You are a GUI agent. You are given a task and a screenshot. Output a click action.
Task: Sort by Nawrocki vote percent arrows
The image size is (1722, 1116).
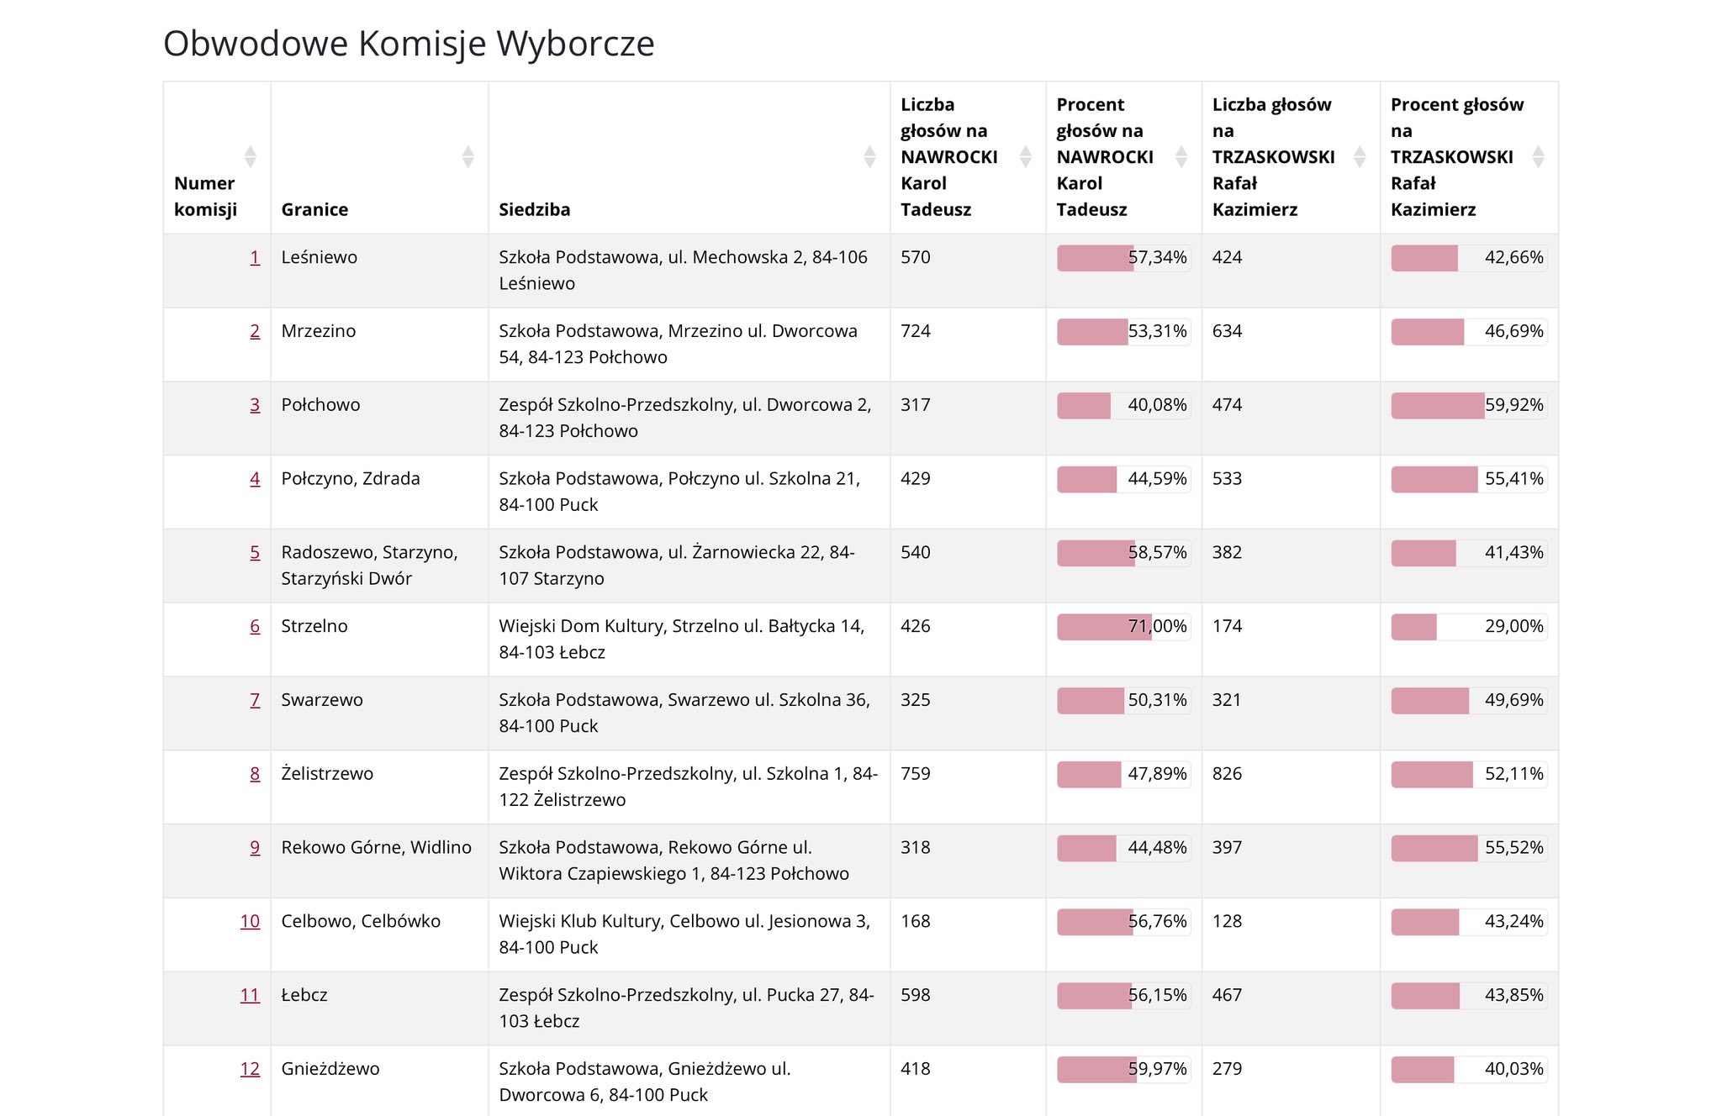tap(1181, 156)
